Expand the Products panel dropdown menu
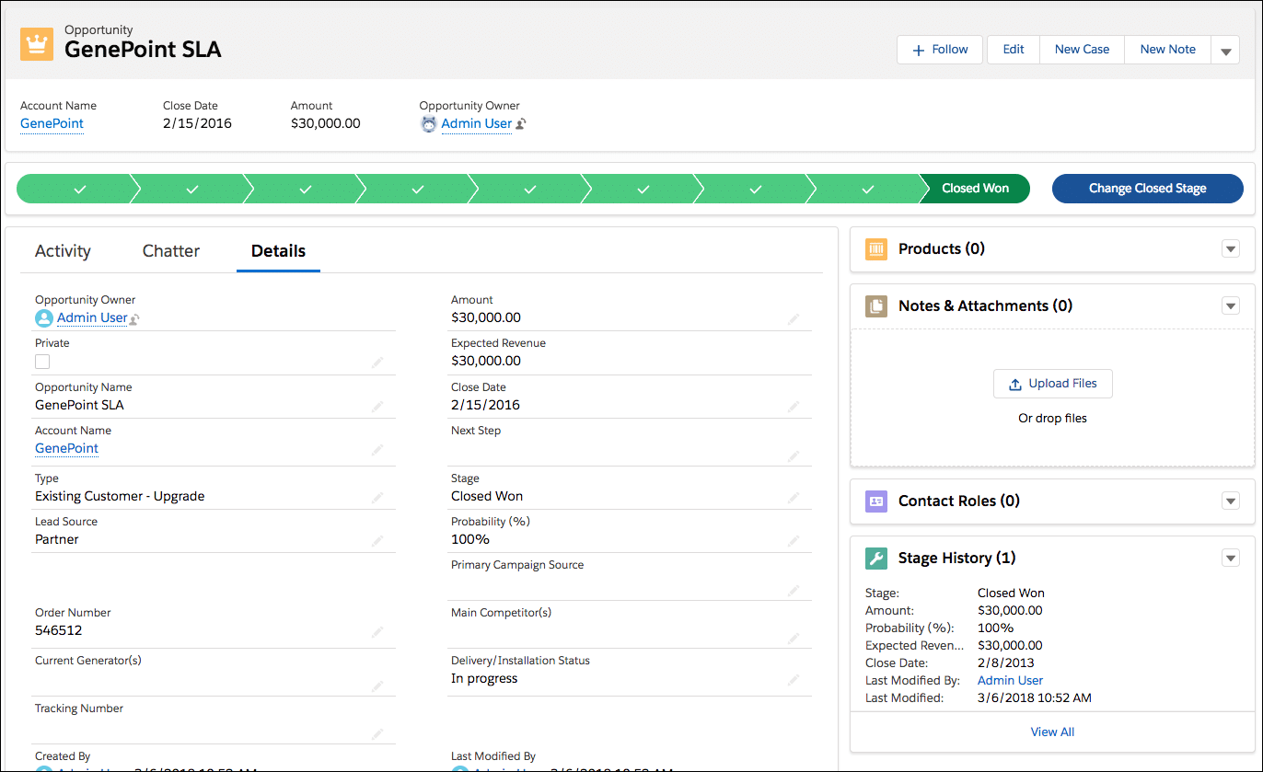The width and height of the screenshot is (1263, 772). point(1230,249)
